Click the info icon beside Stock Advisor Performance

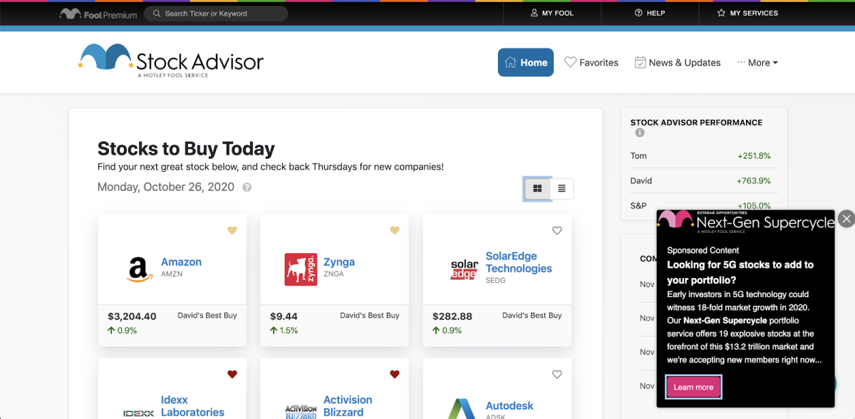(x=640, y=133)
